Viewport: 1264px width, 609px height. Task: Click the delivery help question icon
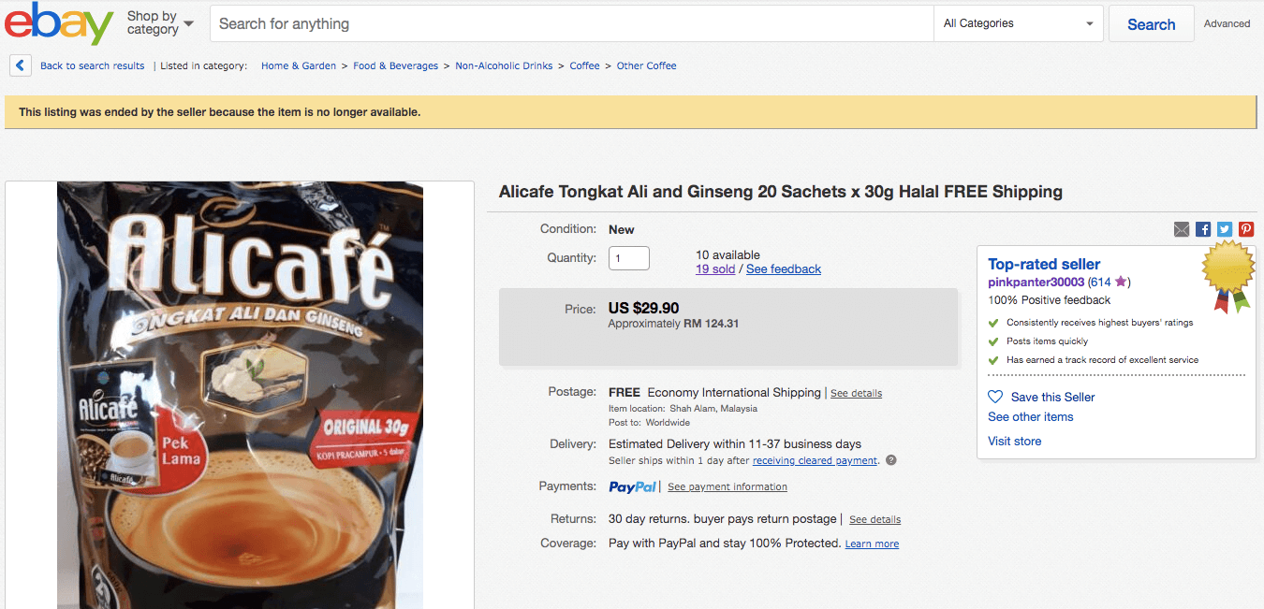[x=891, y=460]
